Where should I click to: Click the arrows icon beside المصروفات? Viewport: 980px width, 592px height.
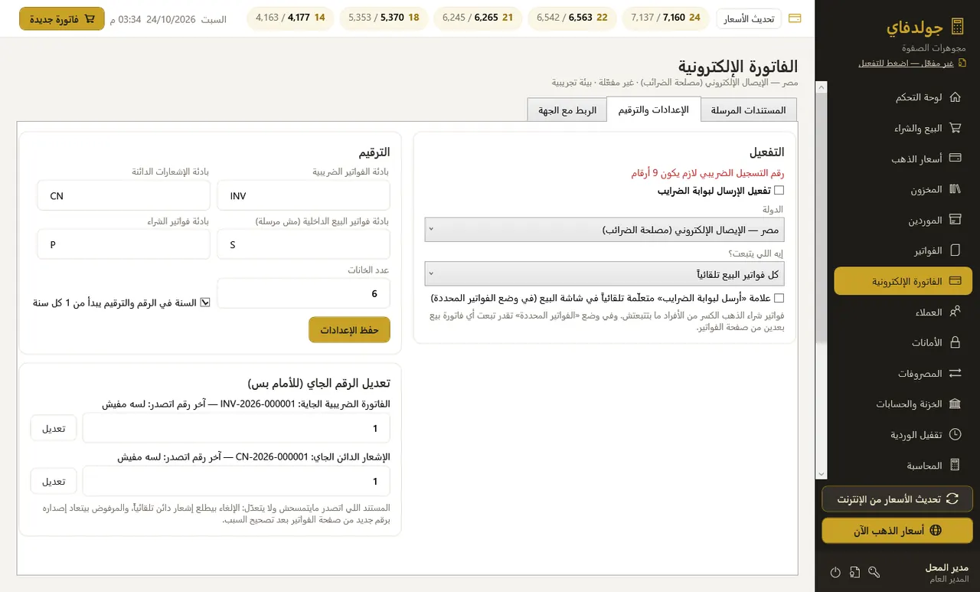(x=955, y=373)
